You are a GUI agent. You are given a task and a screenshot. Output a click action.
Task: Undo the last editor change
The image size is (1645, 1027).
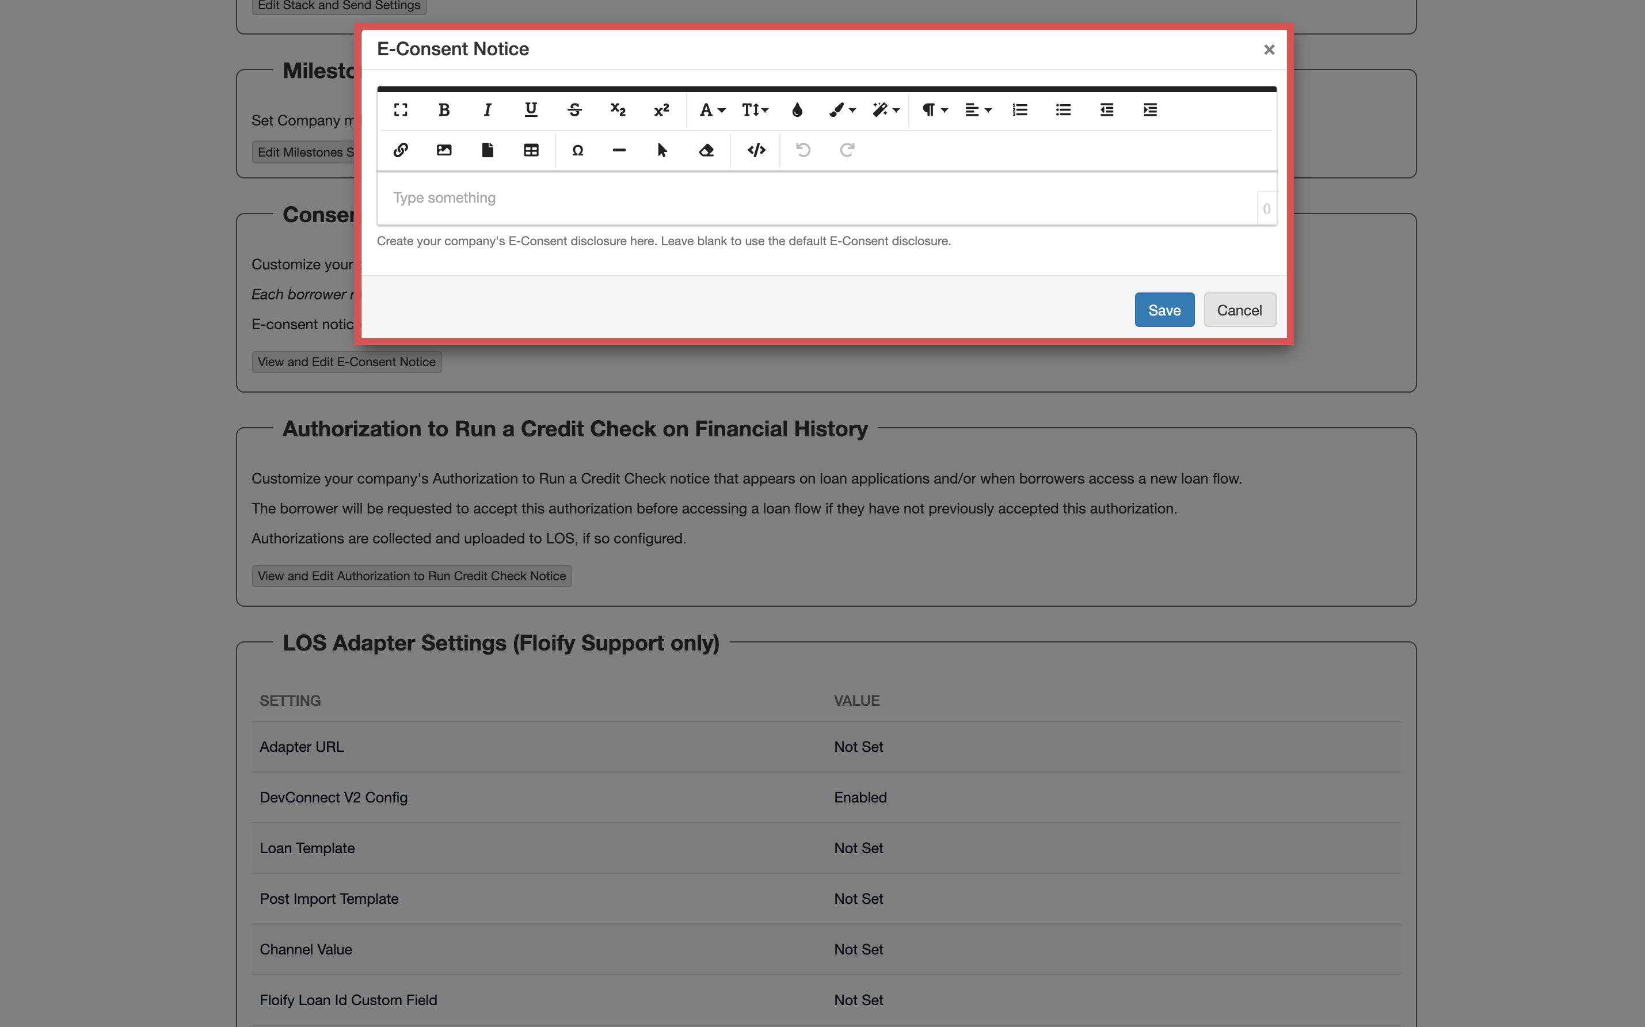click(804, 150)
